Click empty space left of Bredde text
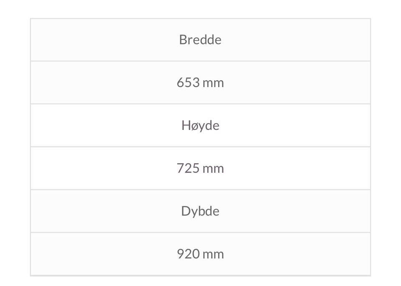Screen dimensions: 401x286 (104, 40)
